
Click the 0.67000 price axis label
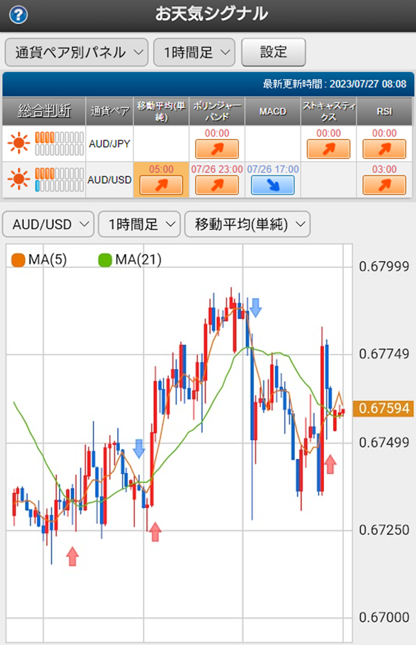[384, 617]
